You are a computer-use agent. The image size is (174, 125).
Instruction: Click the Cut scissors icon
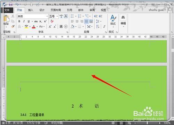tap(13, 16)
